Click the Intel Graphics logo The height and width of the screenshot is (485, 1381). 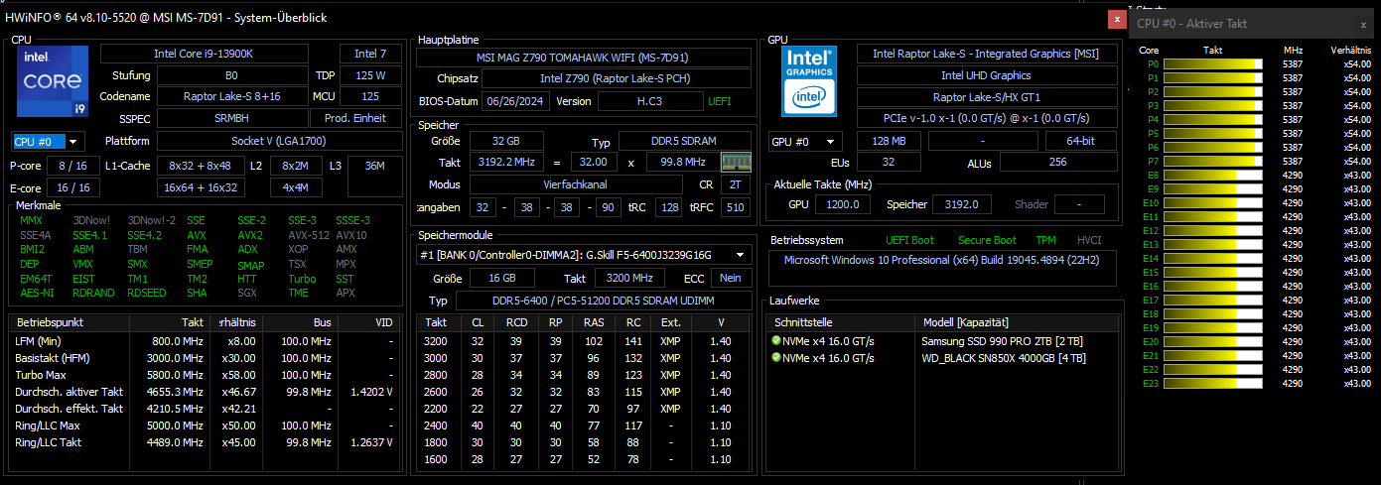tap(809, 79)
